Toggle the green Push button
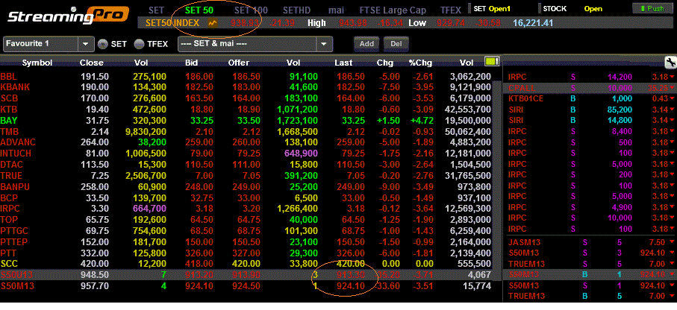 [652, 8]
